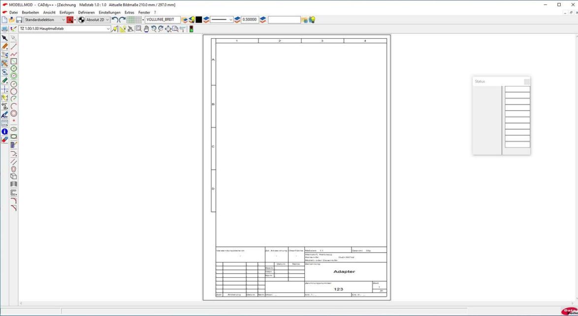The width and height of the screenshot is (578, 316).
Task: Click the redo arrow icon
Action: [122, 20]
